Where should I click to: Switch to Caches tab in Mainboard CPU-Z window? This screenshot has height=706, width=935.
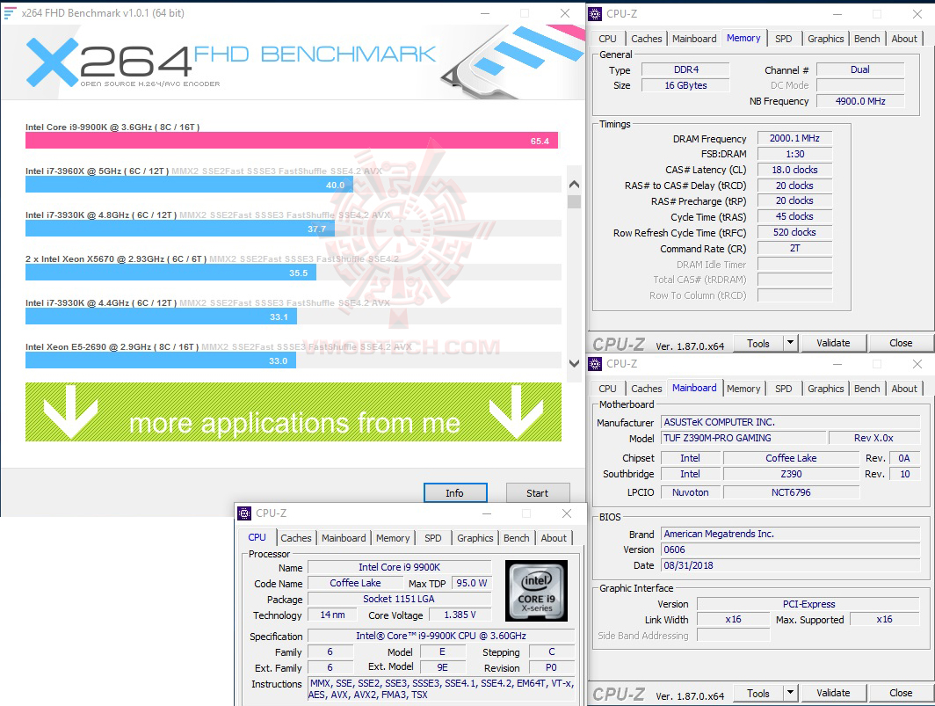coord(647,389)
